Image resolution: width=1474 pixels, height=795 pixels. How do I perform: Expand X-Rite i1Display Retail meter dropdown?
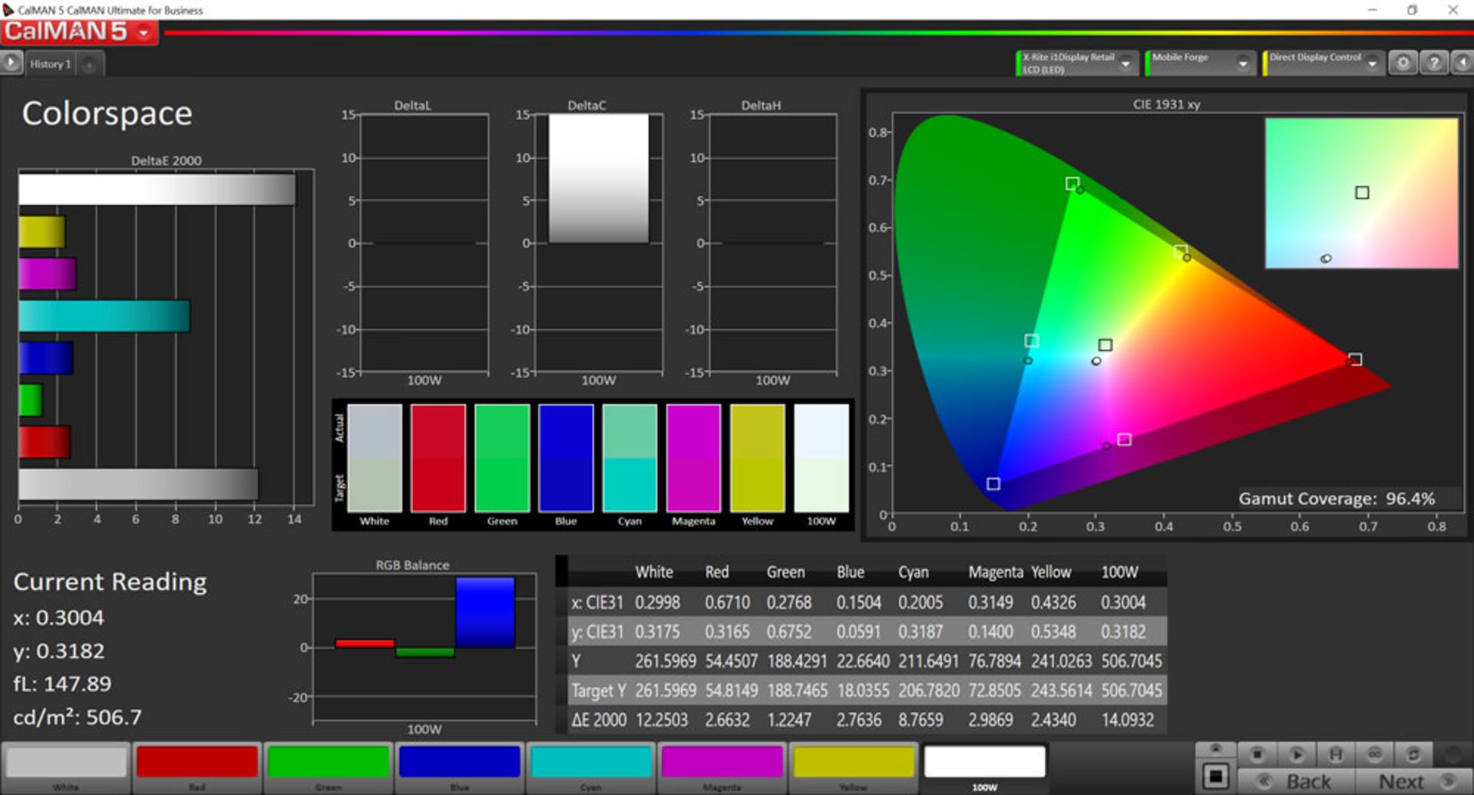tap(1125, 64)
